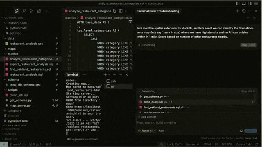
Task: Close the terminal panel
Action: 126,75
